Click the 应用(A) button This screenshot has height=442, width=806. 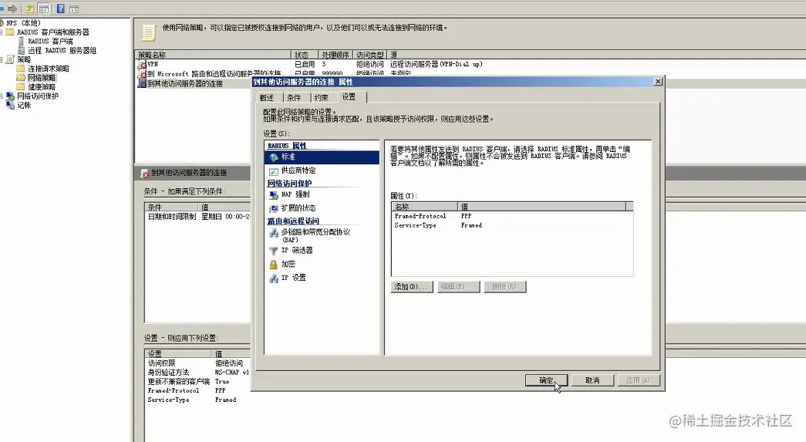point(638,380)
